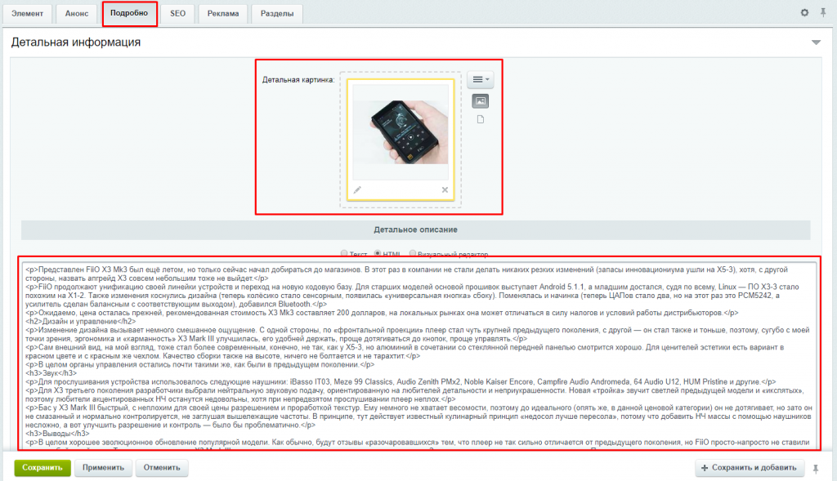Click the pin icon beside the settings gear

pos(823,13)
